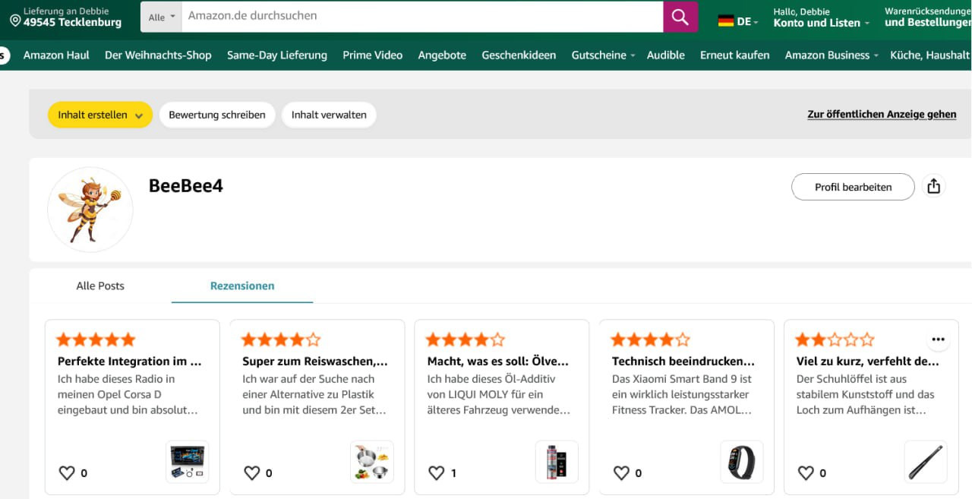This screenshot has width=972, height=499.
Task: Open the German flag language selector
Action: coord(737,21)
